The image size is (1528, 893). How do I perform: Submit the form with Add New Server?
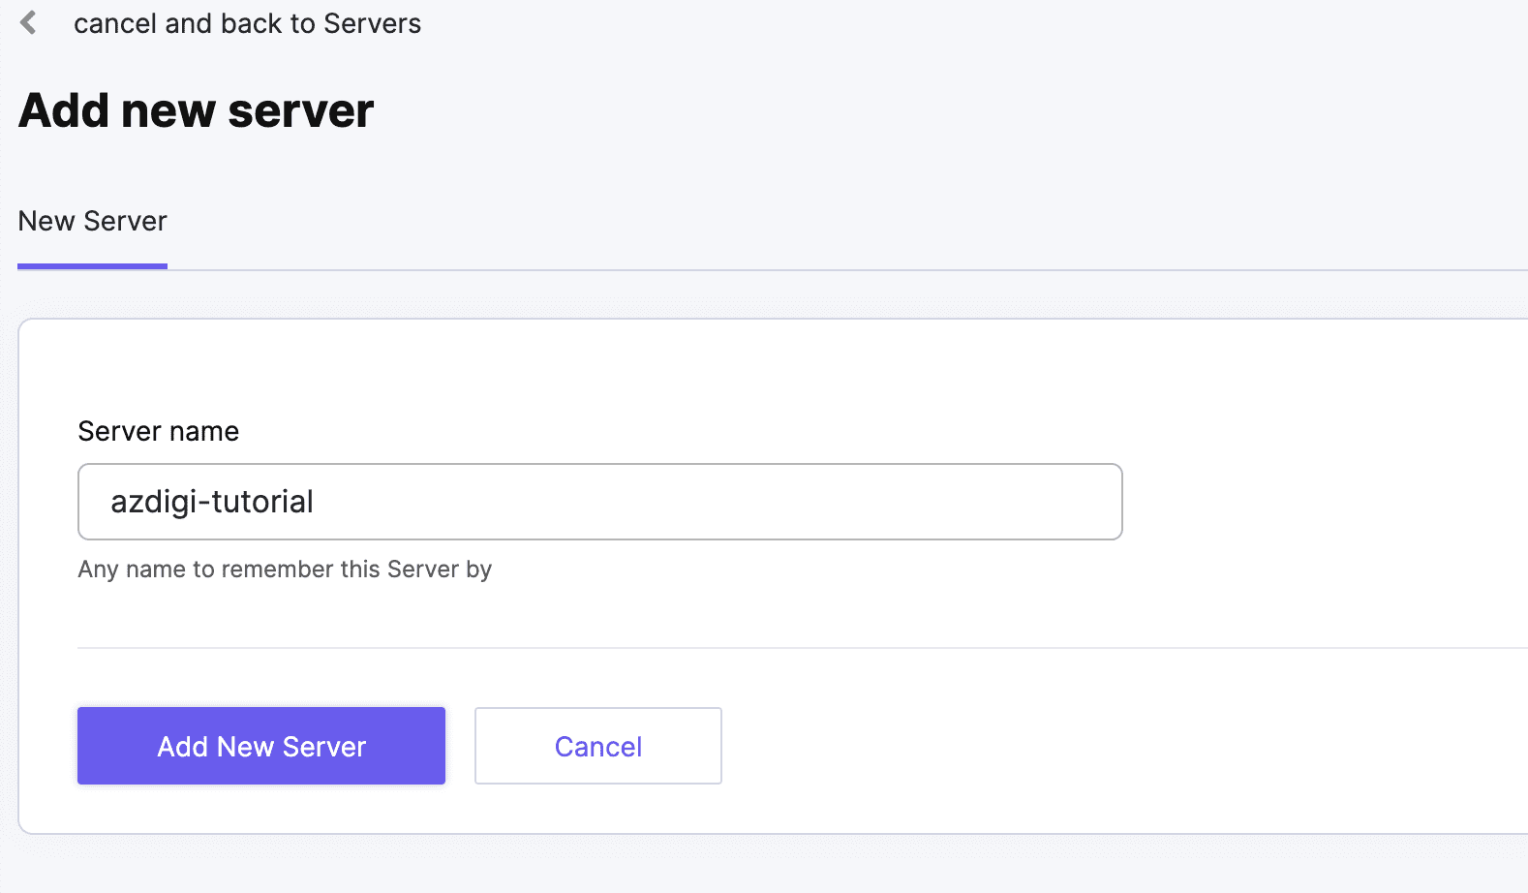[260, 746]
